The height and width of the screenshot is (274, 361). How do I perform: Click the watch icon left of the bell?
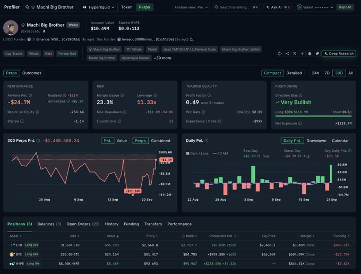[x=302, y=54]
